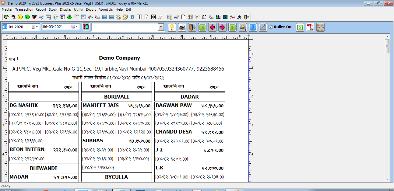Go to previous page with left arrow
The image size is (394, 191).
pyautogui.click(x=213, y=27)
